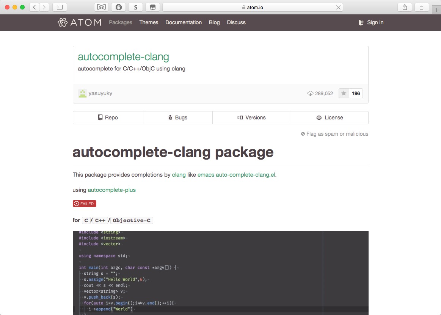Screen dimensions: 441x315
Task: Click the bowtie-shaped extension icon in toolbar
Action: point(101,7)
